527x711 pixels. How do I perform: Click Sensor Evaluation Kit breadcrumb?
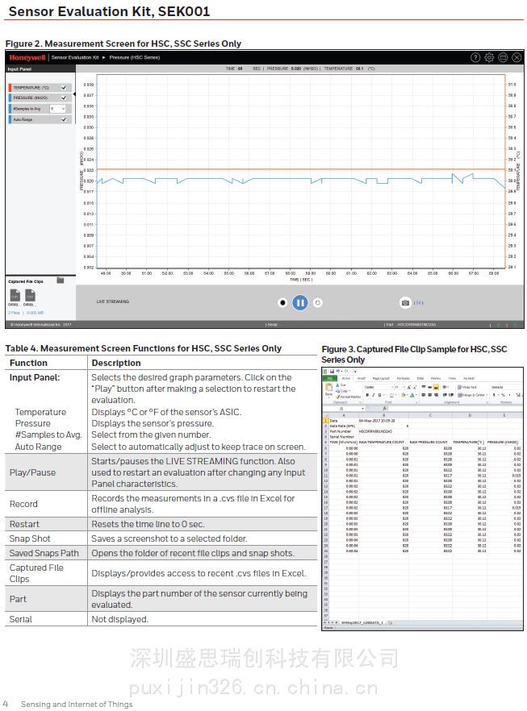75,57
